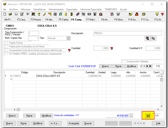Screen dimensions: 168x128
Task: Click the grid's vertical scrollbar down arrow
Action: click(162, 106)
